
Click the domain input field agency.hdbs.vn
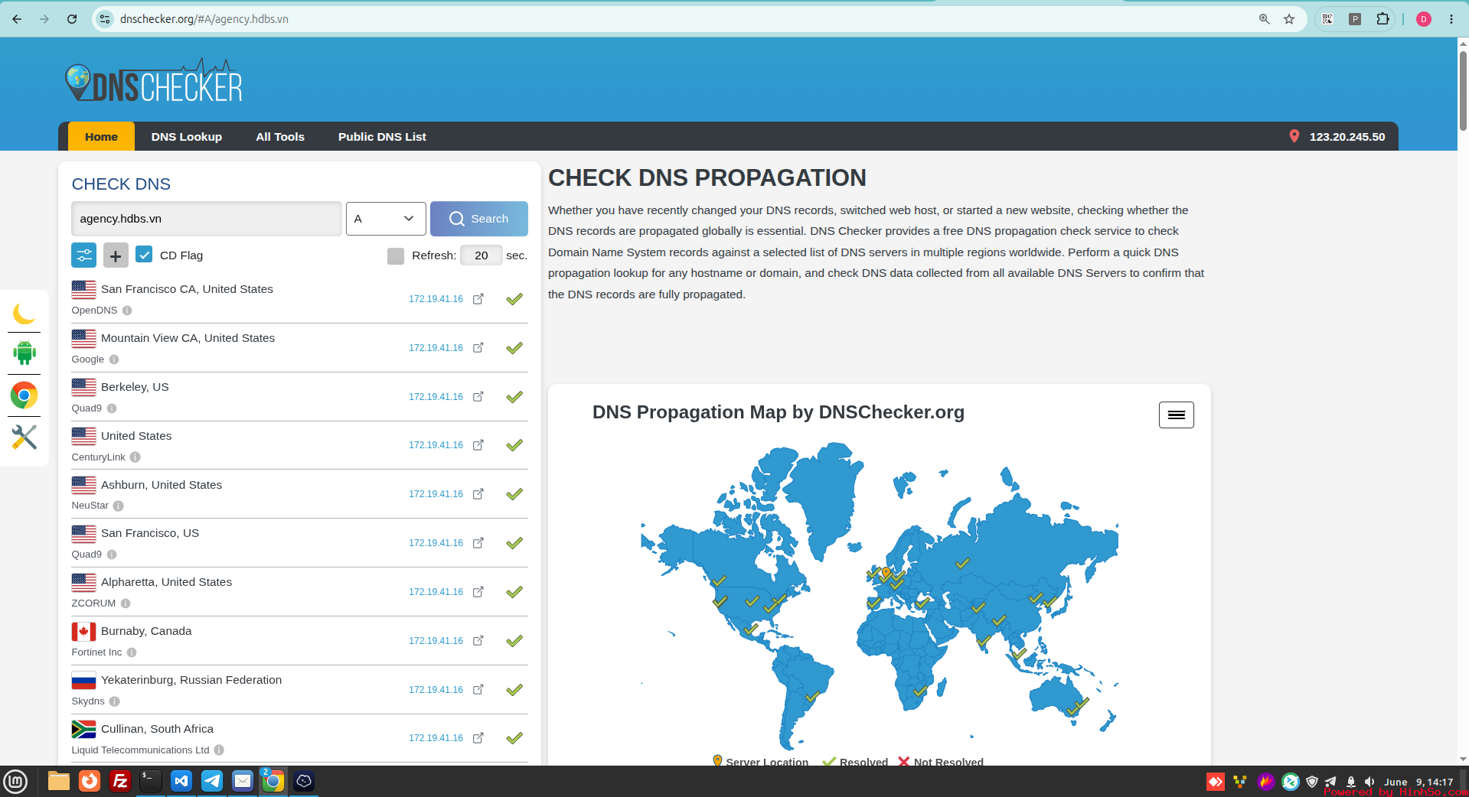(x=207, y=219)
